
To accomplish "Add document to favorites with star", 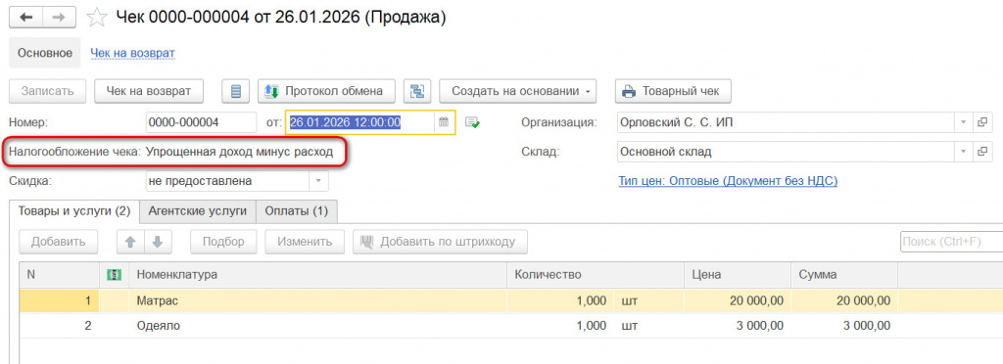I will [97, 18].
